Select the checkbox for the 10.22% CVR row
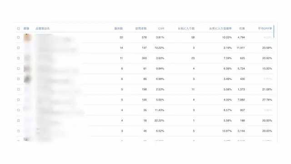 click(18, 48)
